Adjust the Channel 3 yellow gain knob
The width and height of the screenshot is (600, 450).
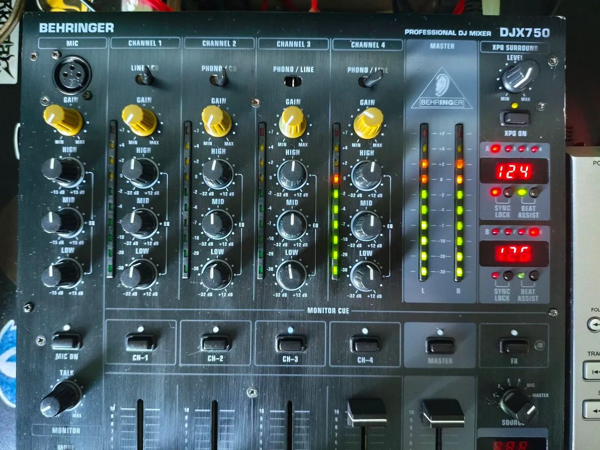(x=292, y=121)
